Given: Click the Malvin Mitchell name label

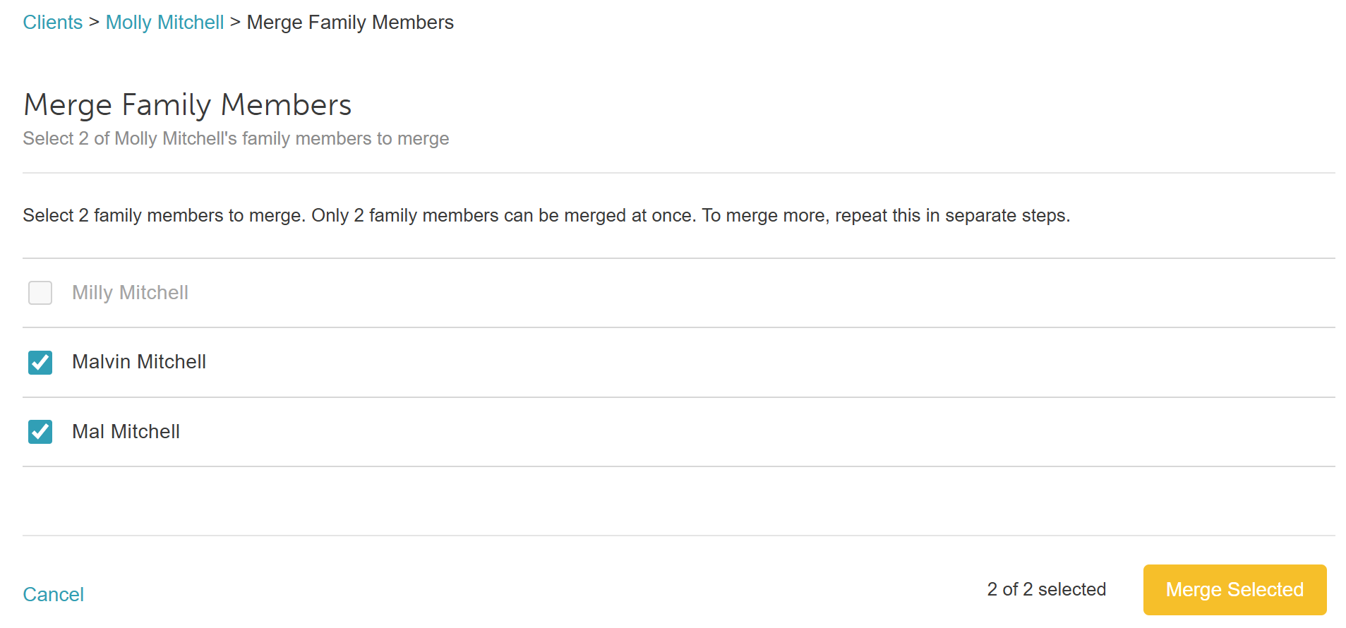Looking at the screenshot, I should [x=139, y=362].
